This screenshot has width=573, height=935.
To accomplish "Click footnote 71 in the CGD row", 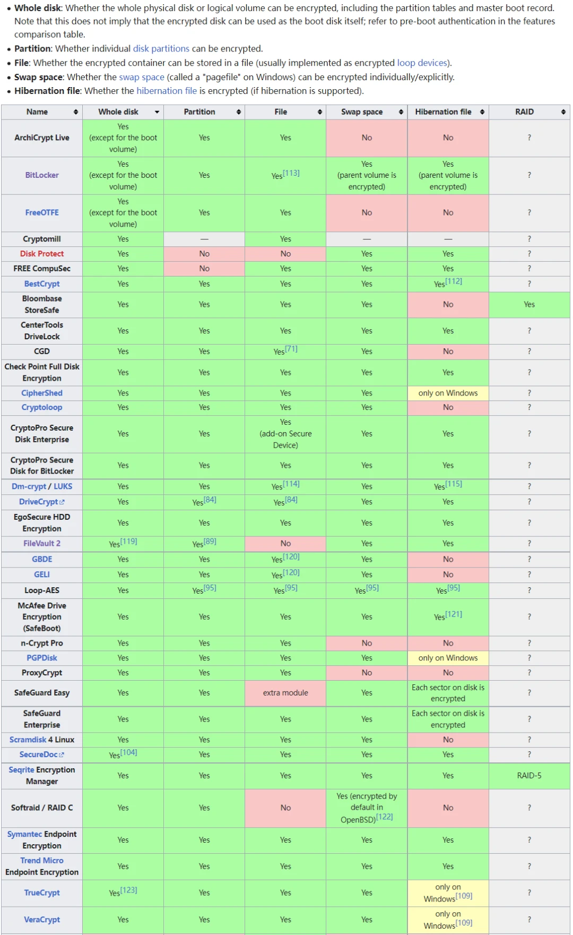I will click(x=291, y=349).
